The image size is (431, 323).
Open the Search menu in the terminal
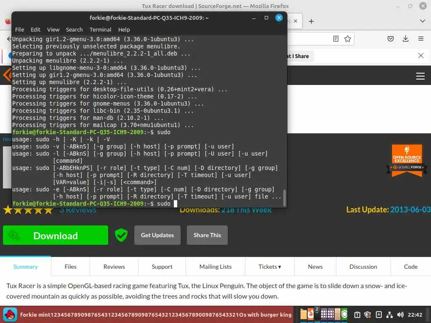74,30
